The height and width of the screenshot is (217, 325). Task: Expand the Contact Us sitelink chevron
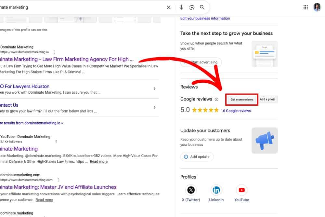pos(154,107)
